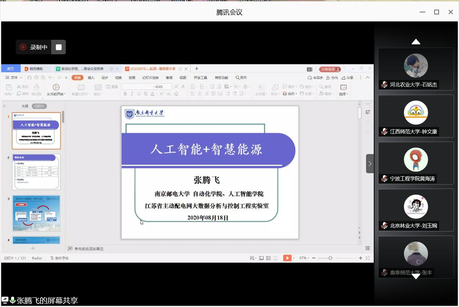Screen dimensions: 459x307
Task: Open the 文件 menu dropdown
Action: 14,78
